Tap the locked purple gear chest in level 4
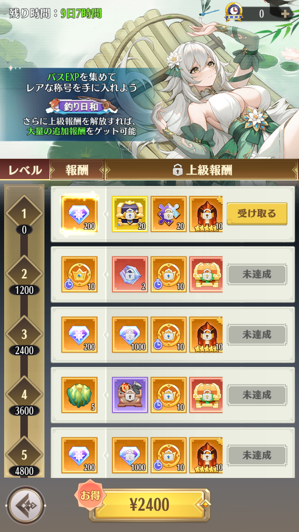Screen dimensions: 299x532 point(130,395)
